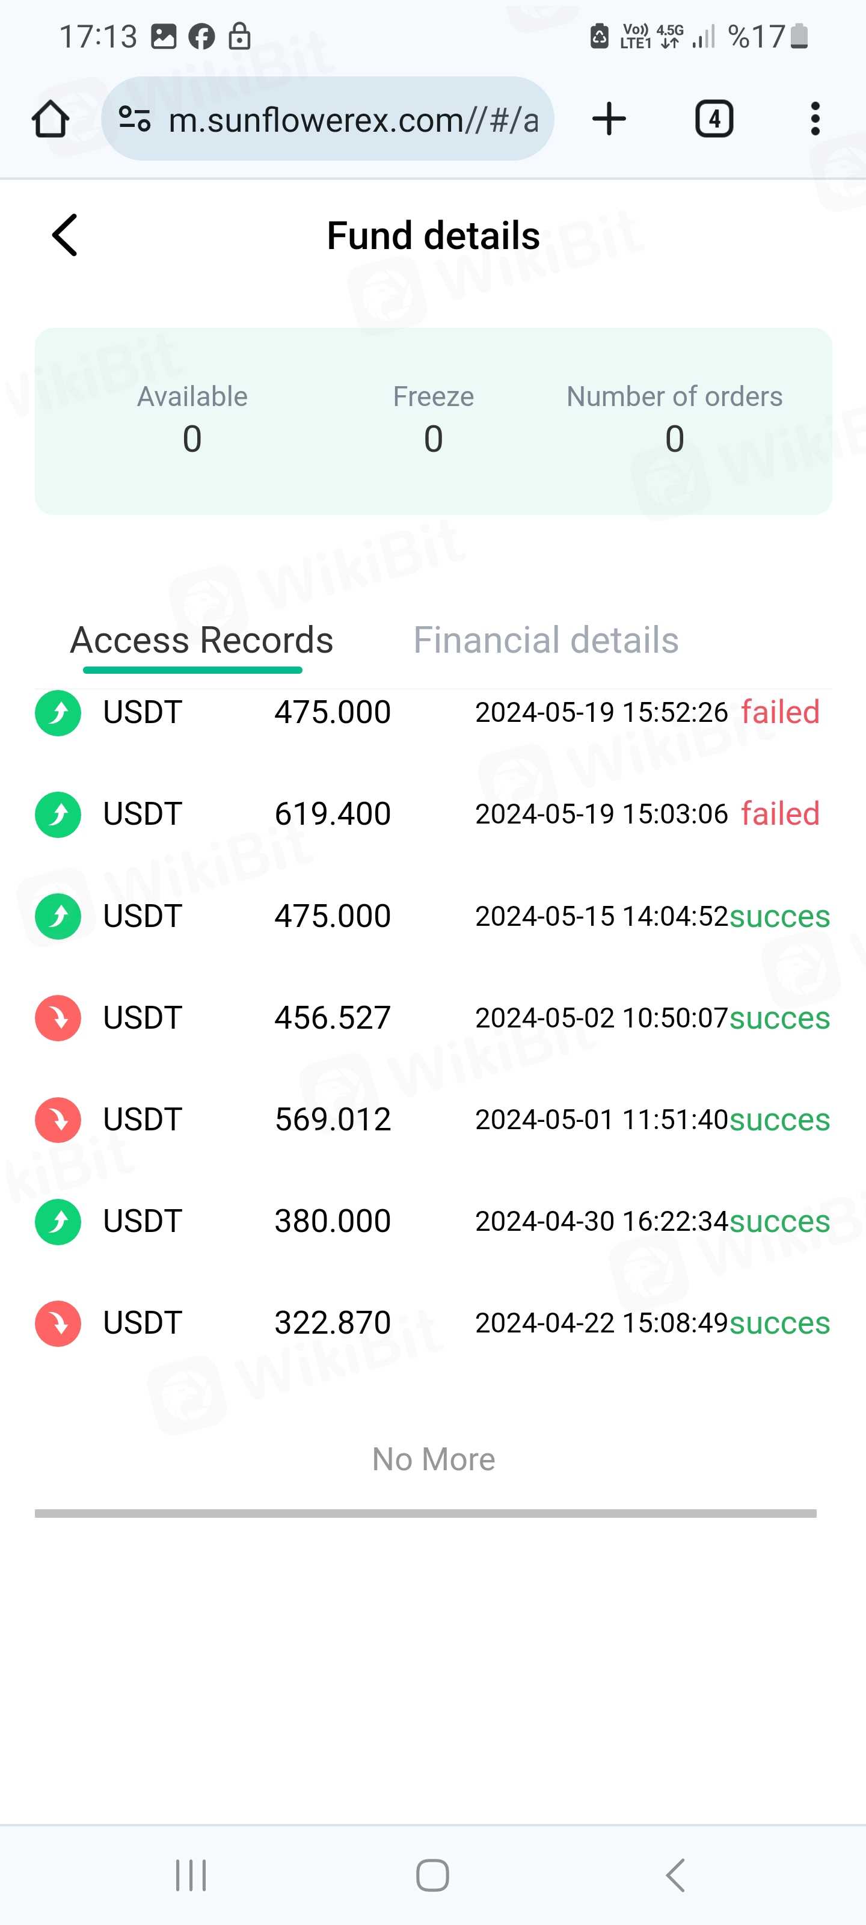Image resolution: width=866 pixels, height=1925 pixels.
Task: Tap the Available balance value
Action: 192,439
